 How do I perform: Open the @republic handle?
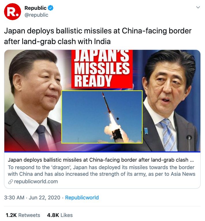(36, 15)
